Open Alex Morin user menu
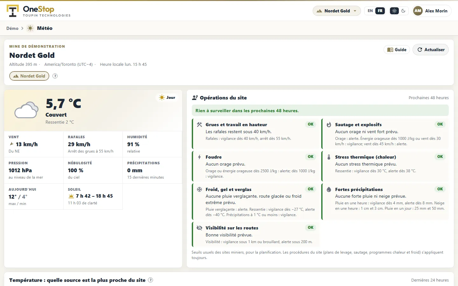This screenshot has width=458, height=286. [x=432, y=11]
